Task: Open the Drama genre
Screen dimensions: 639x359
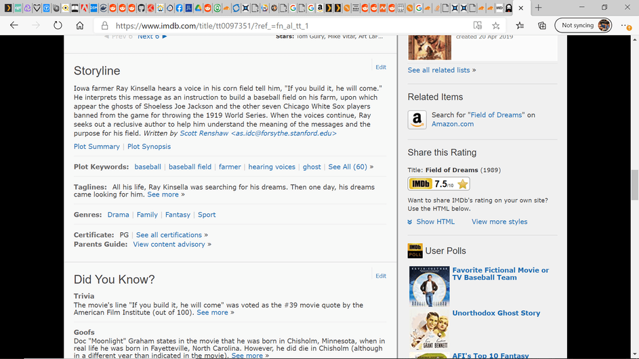Action: (118, 215)
